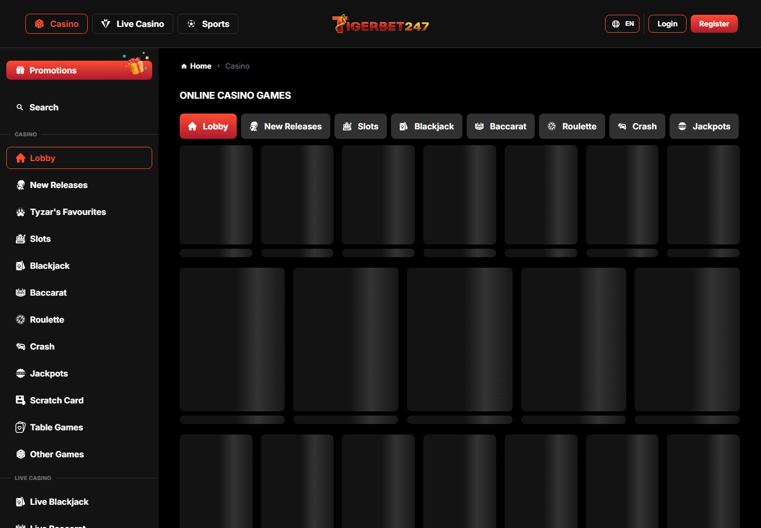The width and height of the screenshot is (761, 528).
Task: Click the home icon next to sidebar Lobby
Action: (21, 158)
